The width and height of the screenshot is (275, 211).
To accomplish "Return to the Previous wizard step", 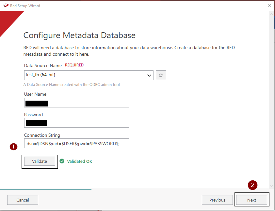I will [x=217, y=200].
